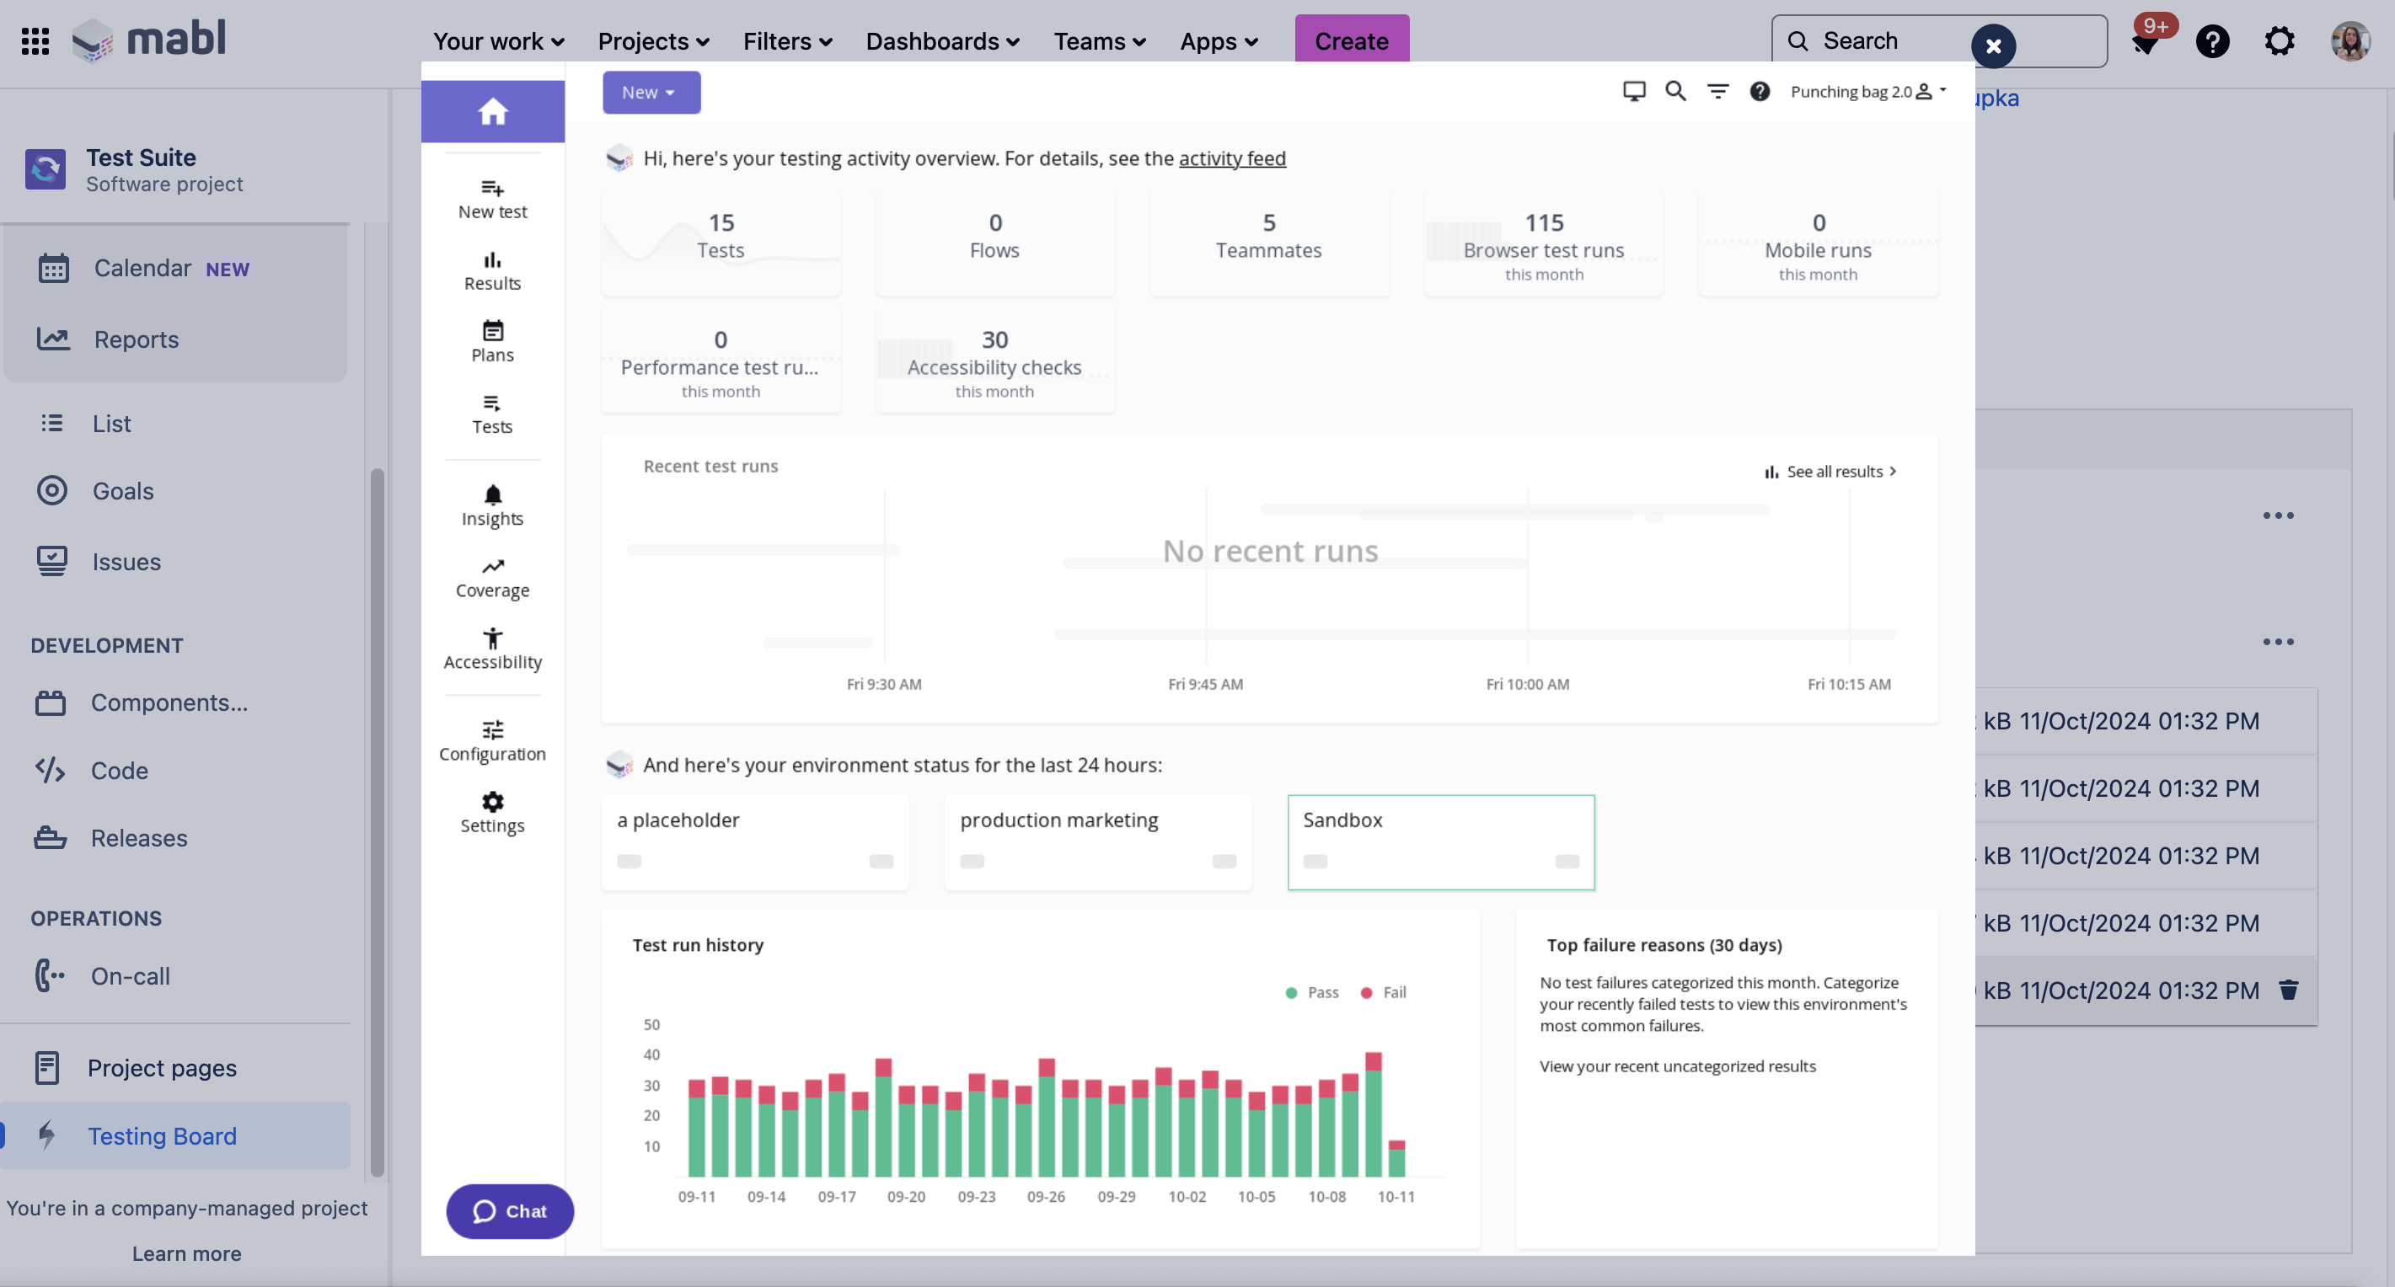Toggle Fail series in chart legend
2395x1287 pixels.
[x=1384, y=992]
